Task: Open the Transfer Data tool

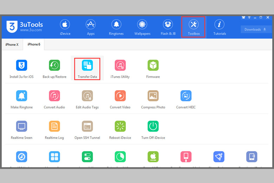Action: tap(87, 69)
